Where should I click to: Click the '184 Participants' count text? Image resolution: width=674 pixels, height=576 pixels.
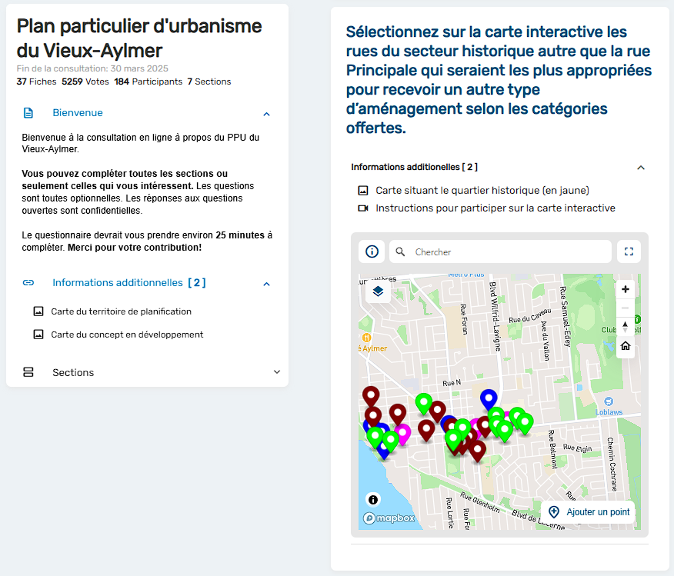coord(148,82)
